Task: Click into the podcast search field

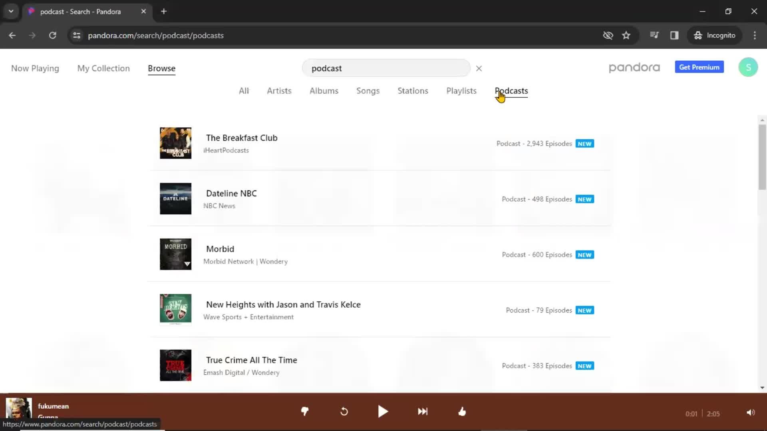Action: (x=386, y=68)
